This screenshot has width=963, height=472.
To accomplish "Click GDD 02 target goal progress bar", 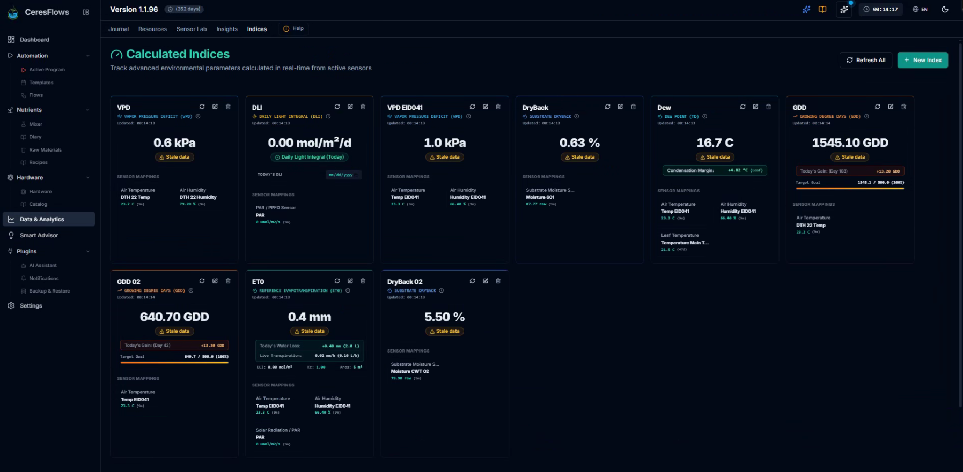I will pos(174,362).
